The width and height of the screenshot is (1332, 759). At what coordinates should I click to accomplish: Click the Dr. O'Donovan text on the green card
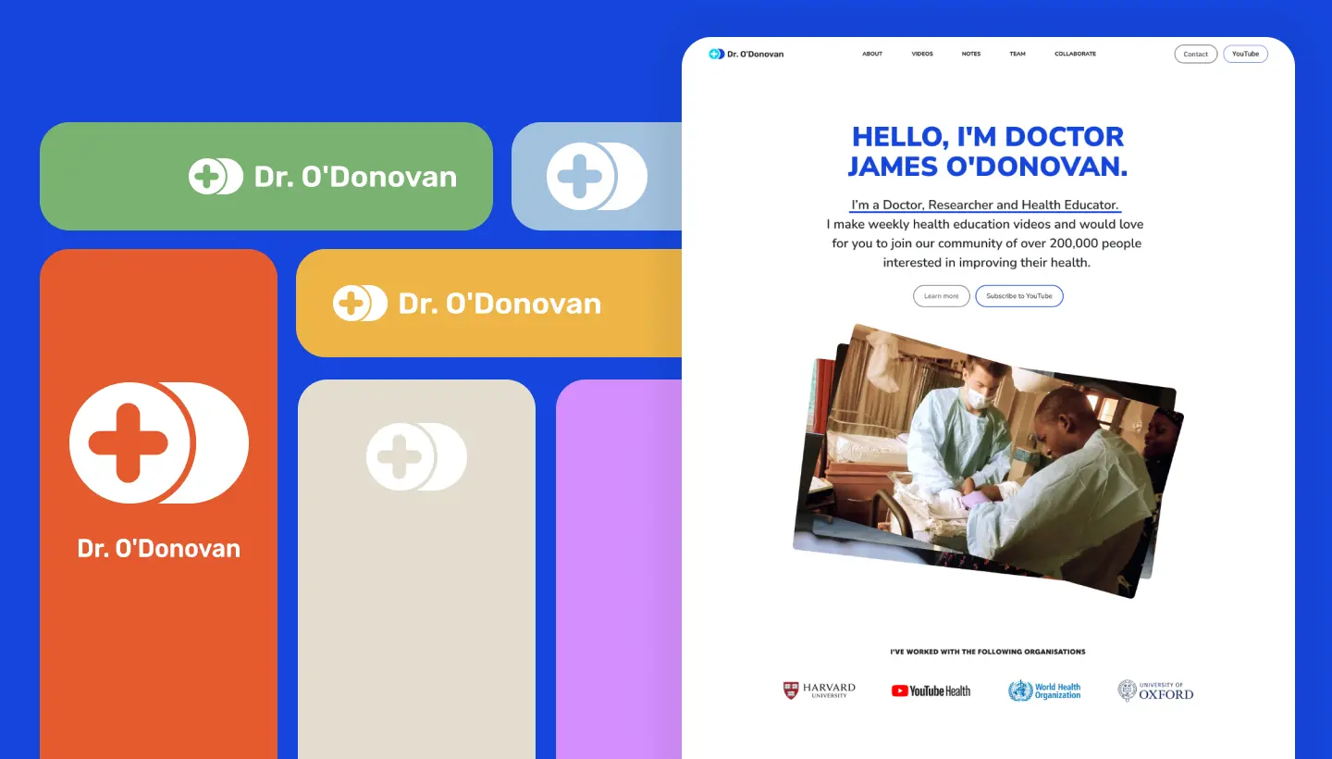[x=355, y=177]
